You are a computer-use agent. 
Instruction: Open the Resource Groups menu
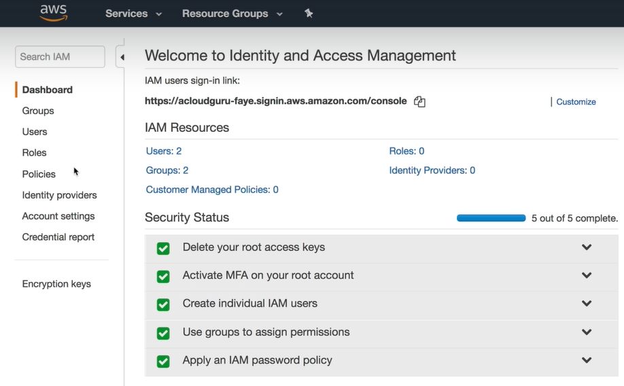coord(232,14)
